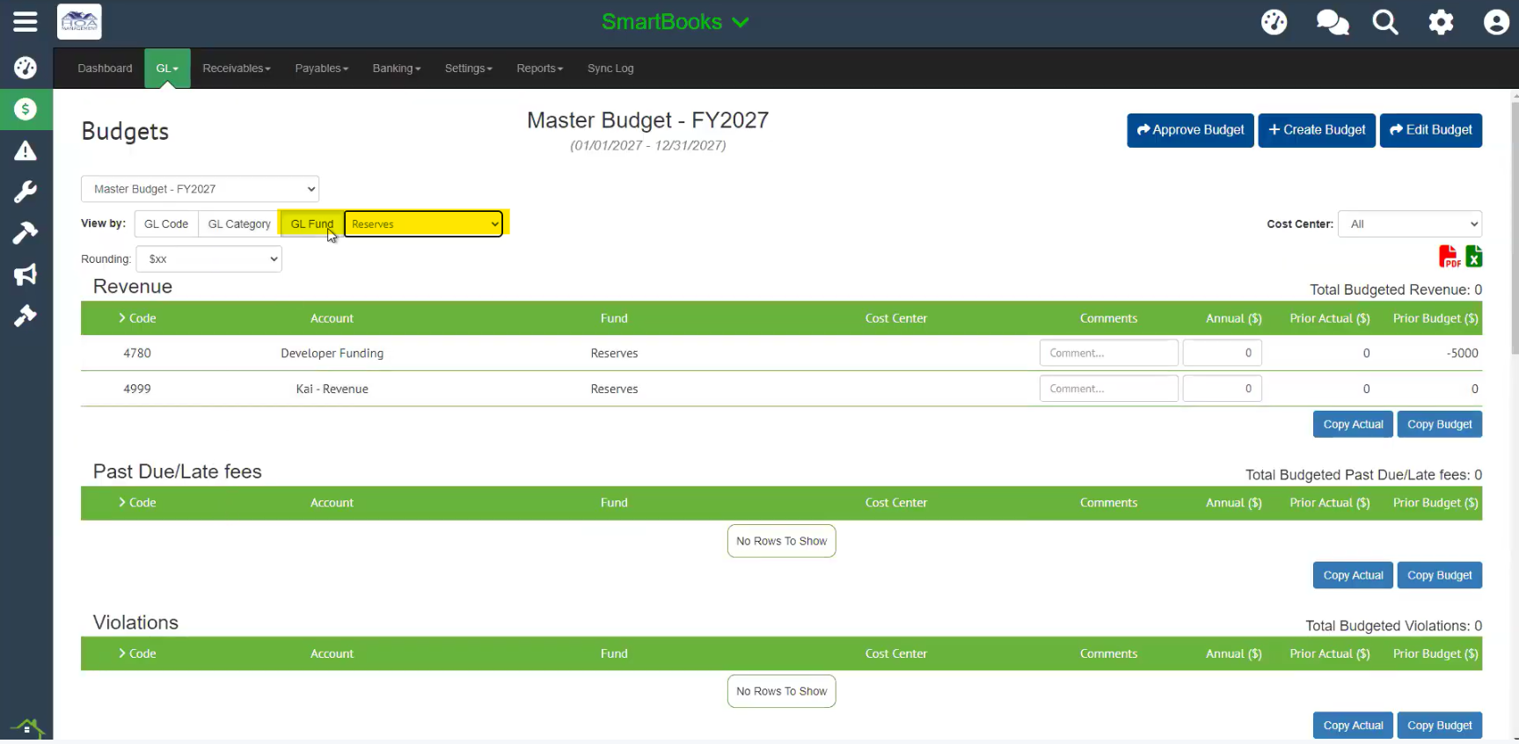1519x744 pixels.
Task: View budget by GL Category
Action: 239,224
